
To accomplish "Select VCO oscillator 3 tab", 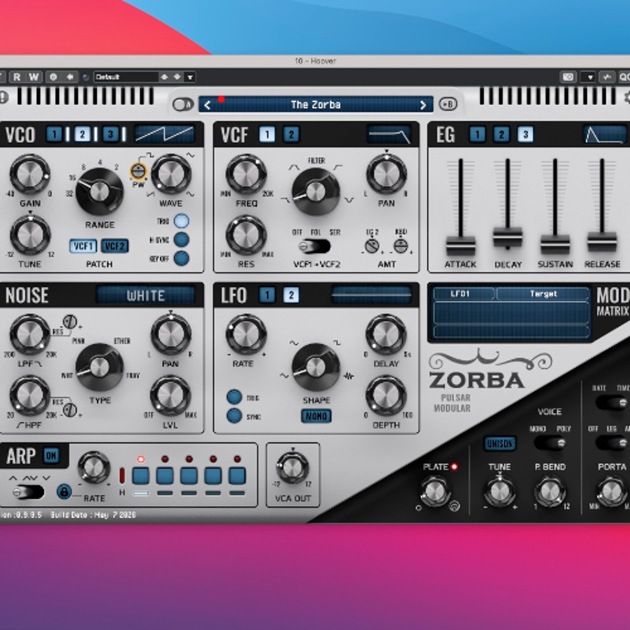I will 110,134.
